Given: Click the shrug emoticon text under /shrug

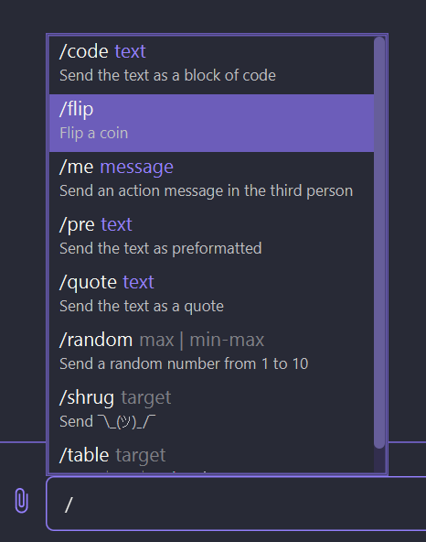Looking at the screenshot, I should [127, 422].
